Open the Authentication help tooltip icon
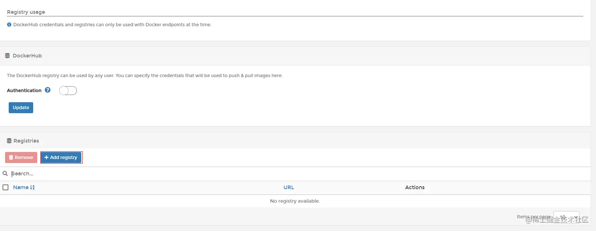Viewport: 596px width, 231px height. 48,90
